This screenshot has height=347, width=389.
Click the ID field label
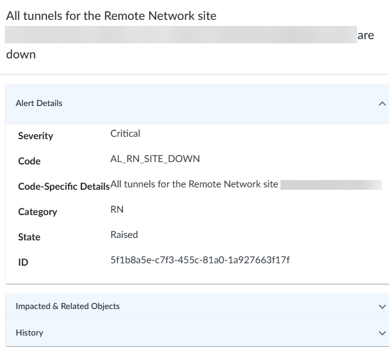(x=23, y=263)
